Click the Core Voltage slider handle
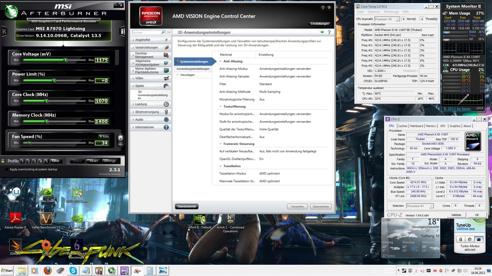 (66, 60)
